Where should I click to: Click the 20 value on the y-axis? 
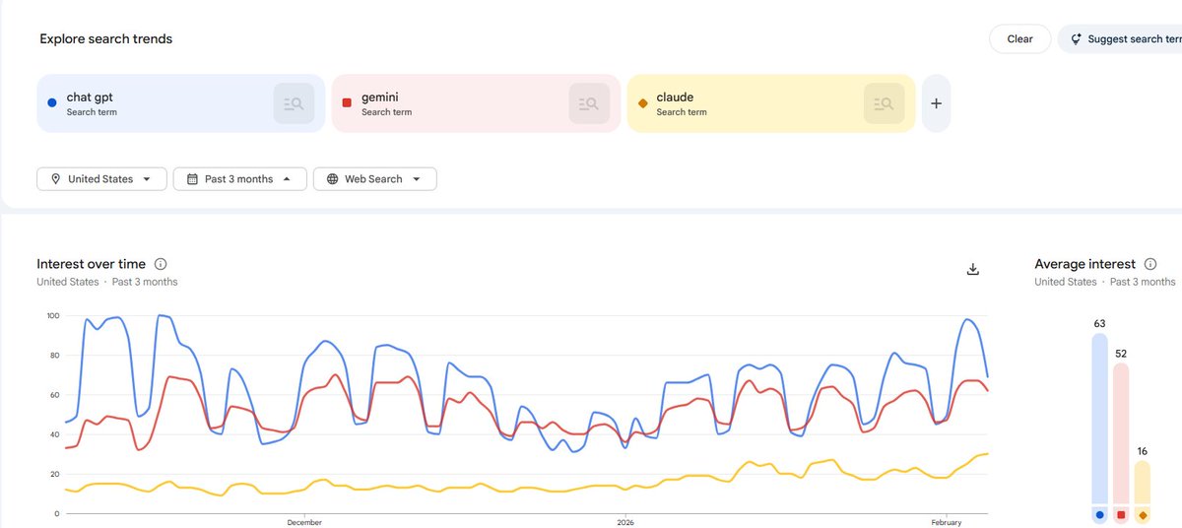point(55,474)
